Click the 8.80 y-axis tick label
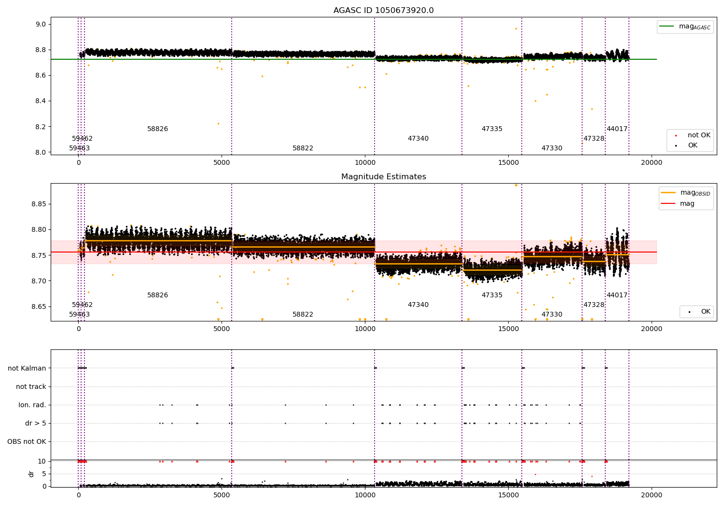724x506 pixels. click(39, 230)
